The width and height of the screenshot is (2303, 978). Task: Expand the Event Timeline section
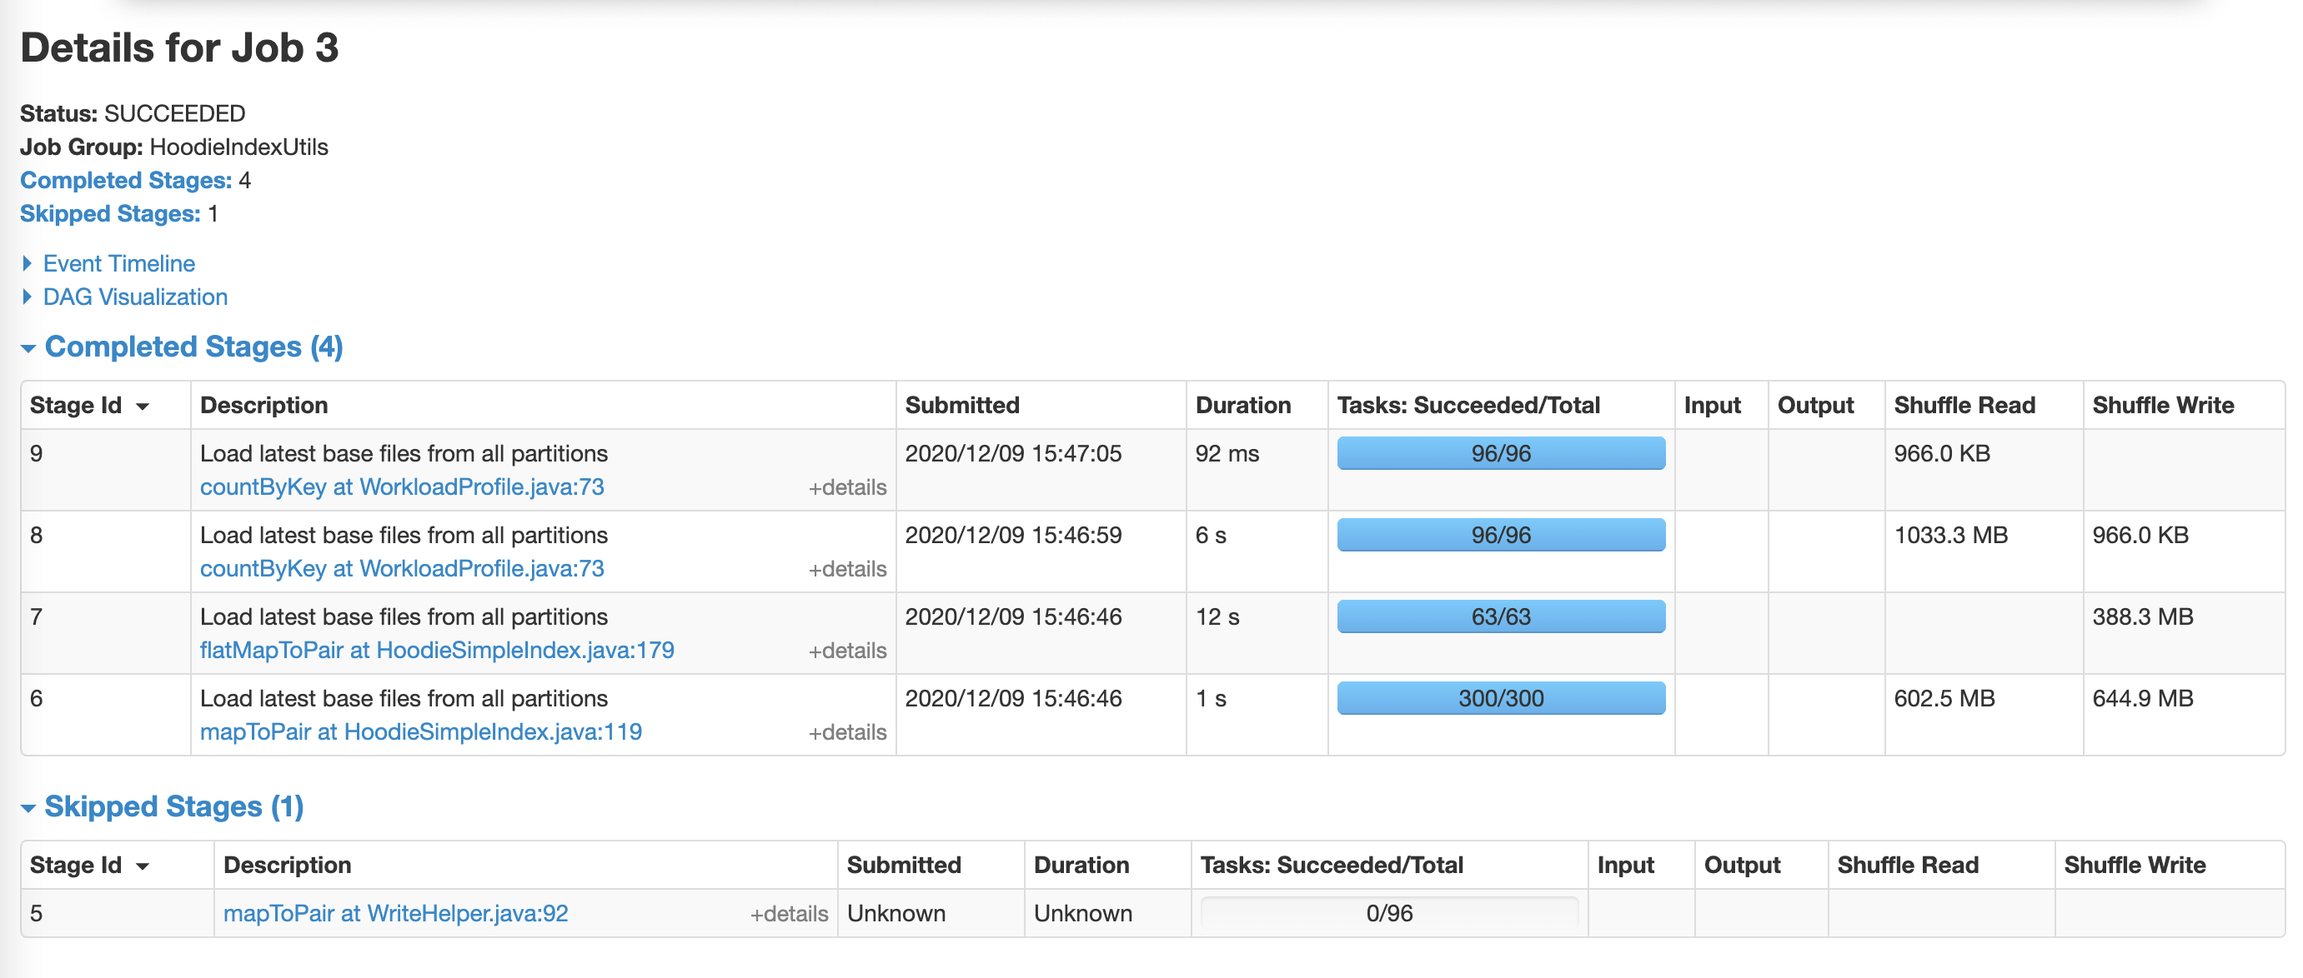(118, 263)
